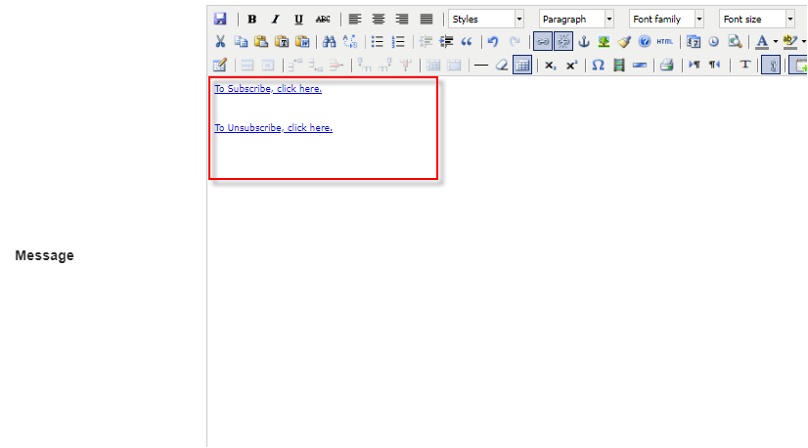Image resolution: width=808 pixels, height=448 pixels.
Task: Click the Print icon
Action: [x=666, y=66]
